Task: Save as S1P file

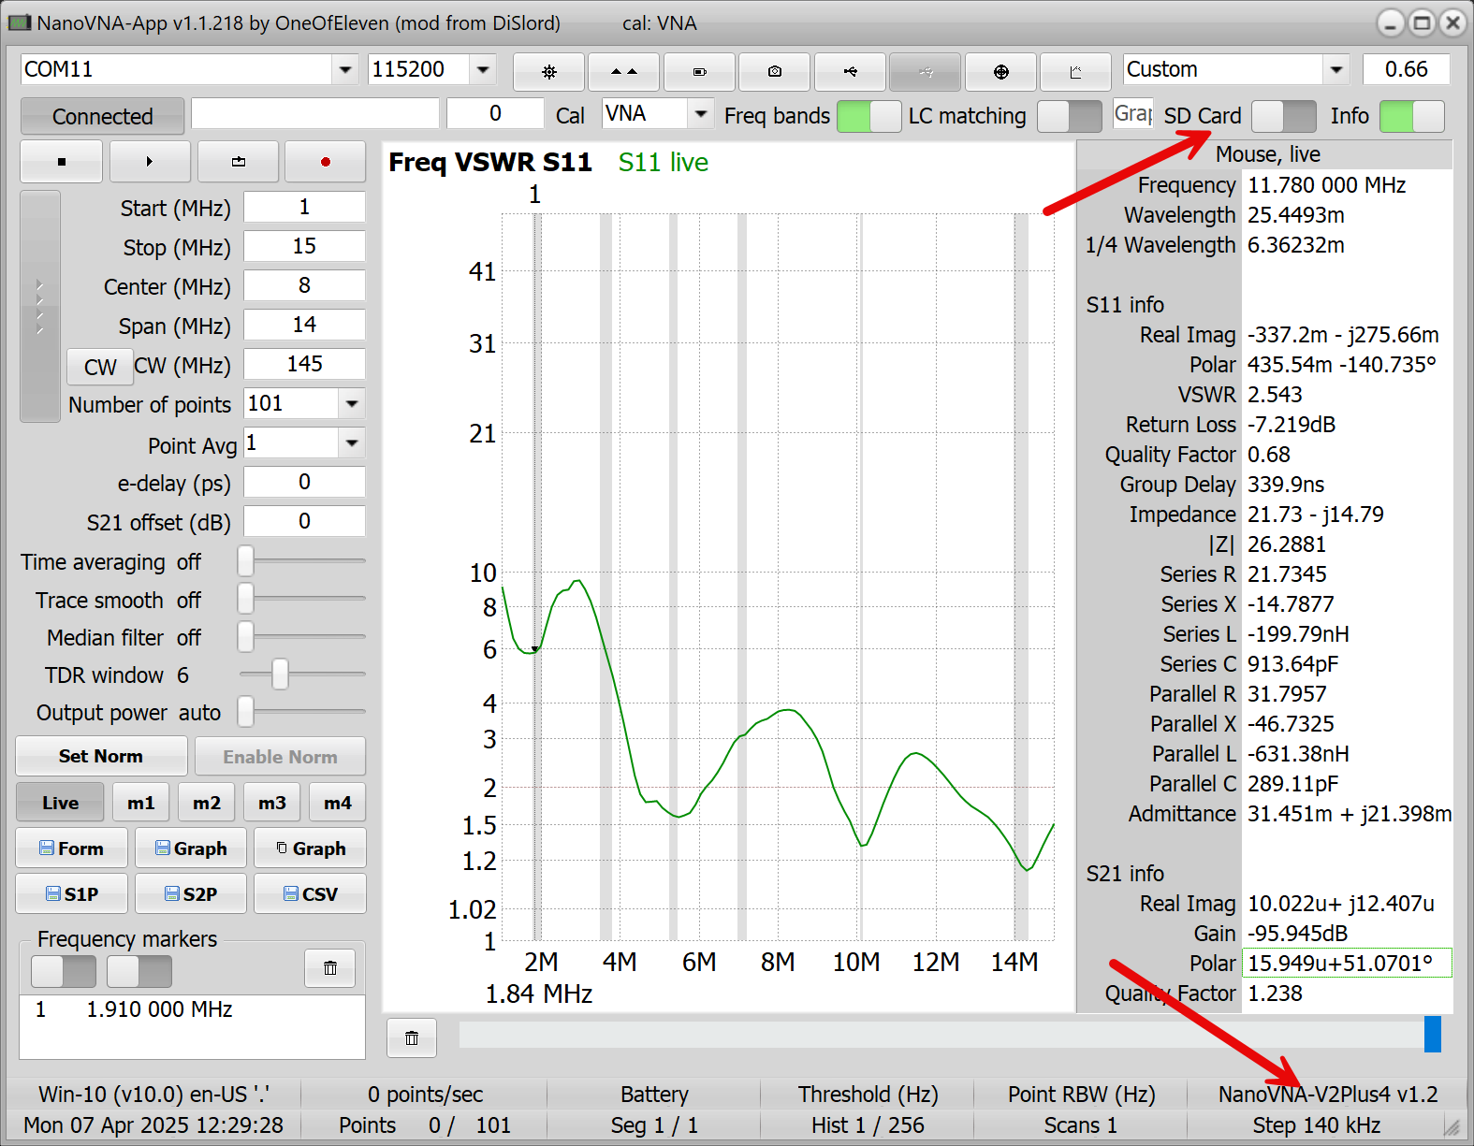Action: pyautogui.click(x=72, y=894)
